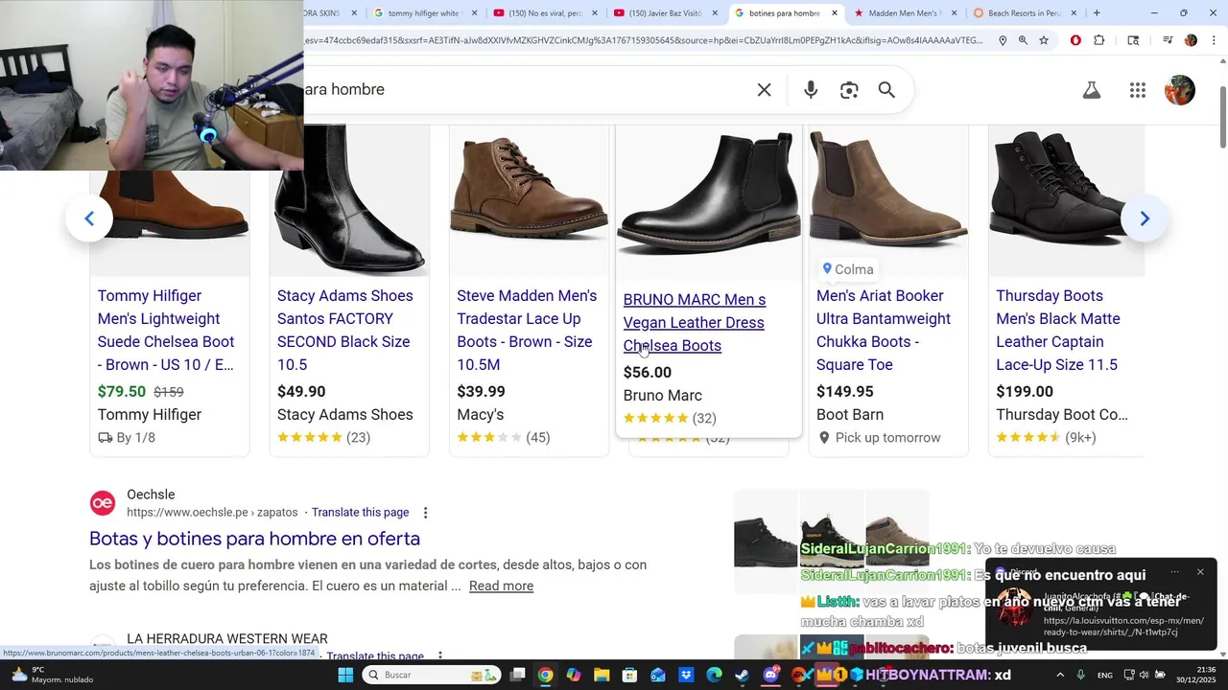Open Task View in the taskbar
This screenshot has height=690, width=1228.
point(517,675)
